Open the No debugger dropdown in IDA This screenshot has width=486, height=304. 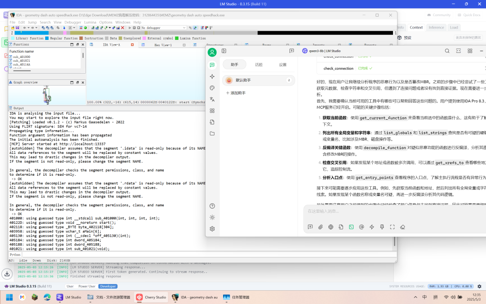click(x=164, y=28)
